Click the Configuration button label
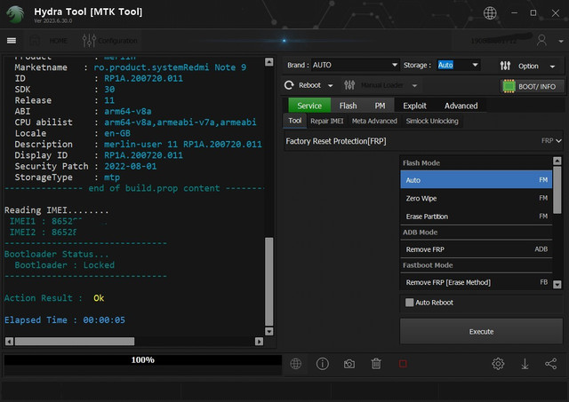This screenshot has height=402, width=569. tap(118, 41)
